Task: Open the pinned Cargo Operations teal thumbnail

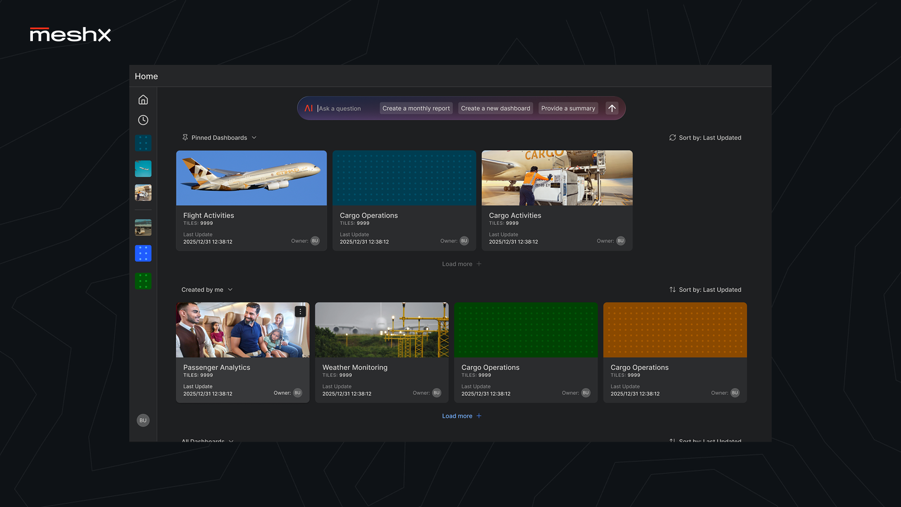Action: [x=404, y=178]
